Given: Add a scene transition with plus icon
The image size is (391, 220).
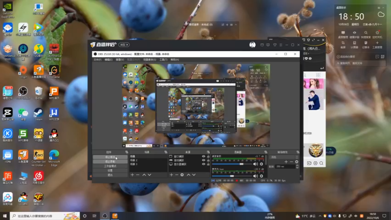Looking at the screenshot, I should pyautogui.click(x=286, y=162).
